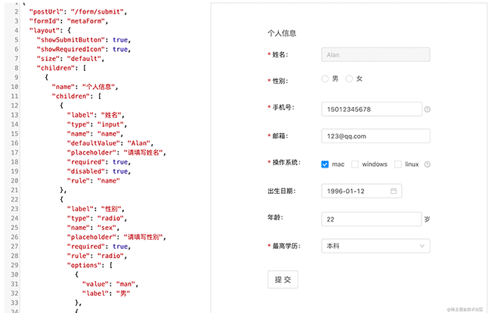Click the "type": "input" line
The width and height of the screenshot is (491, 313).
click(x=97, y=124)
